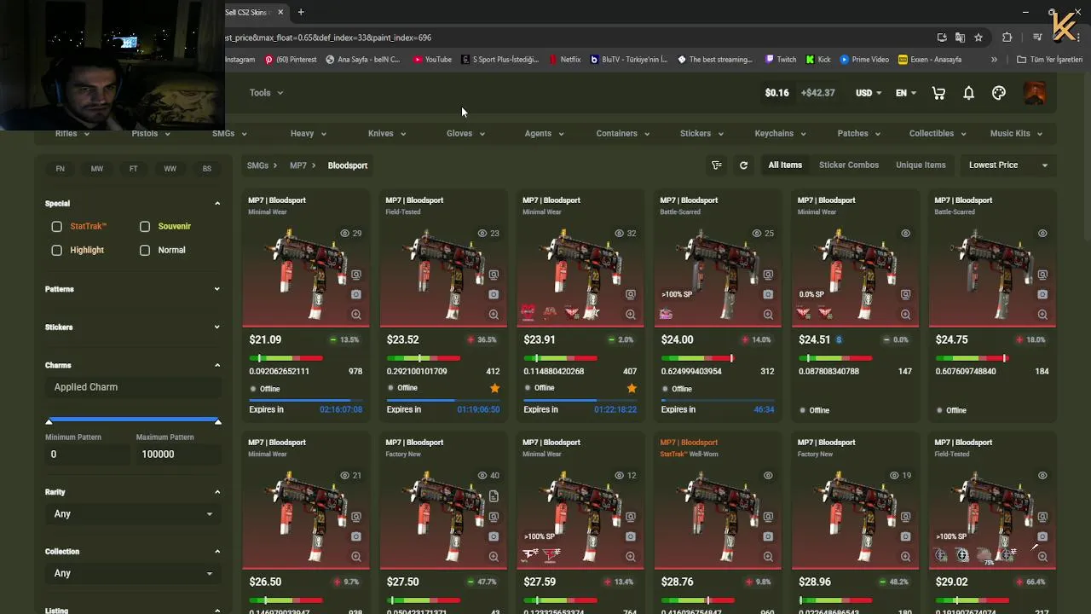This screenshot has height=614, width=1091.
Task: Open the Tools dropdown menu
Action: pyautogui.click(x=266, y=93)
